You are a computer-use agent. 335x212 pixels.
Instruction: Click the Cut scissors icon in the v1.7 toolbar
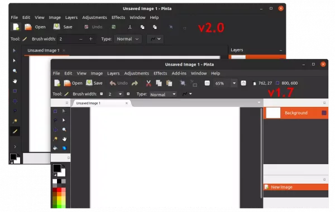point(149,83)
